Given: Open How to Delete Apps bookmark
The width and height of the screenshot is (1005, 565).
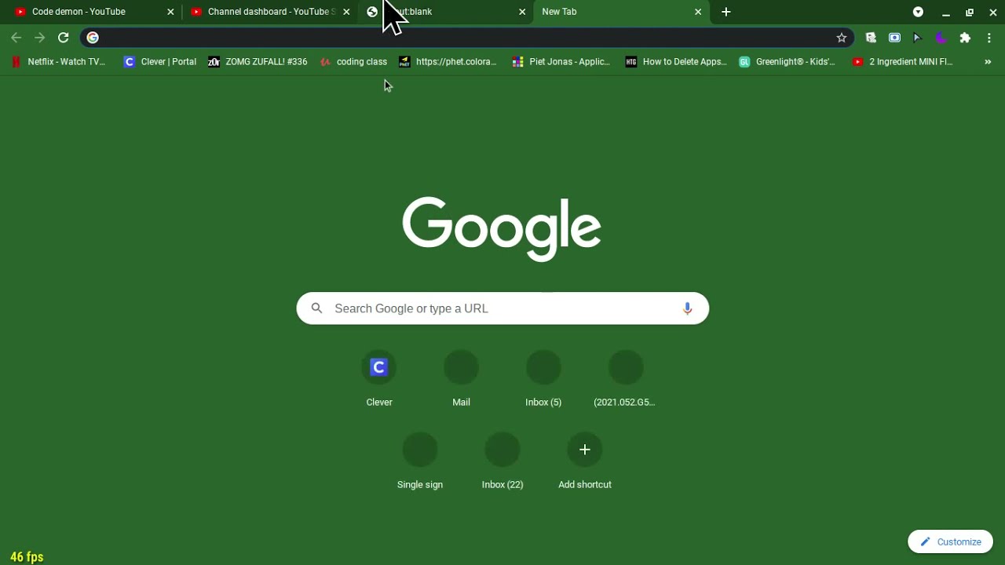Looking at the screenshot, I should pos(676,62).
